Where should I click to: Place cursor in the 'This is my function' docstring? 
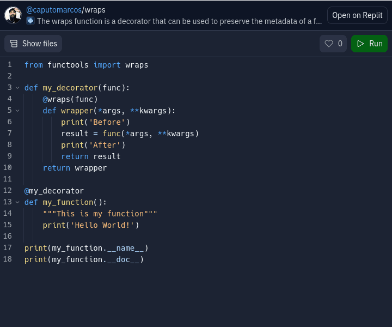point(100,214)
